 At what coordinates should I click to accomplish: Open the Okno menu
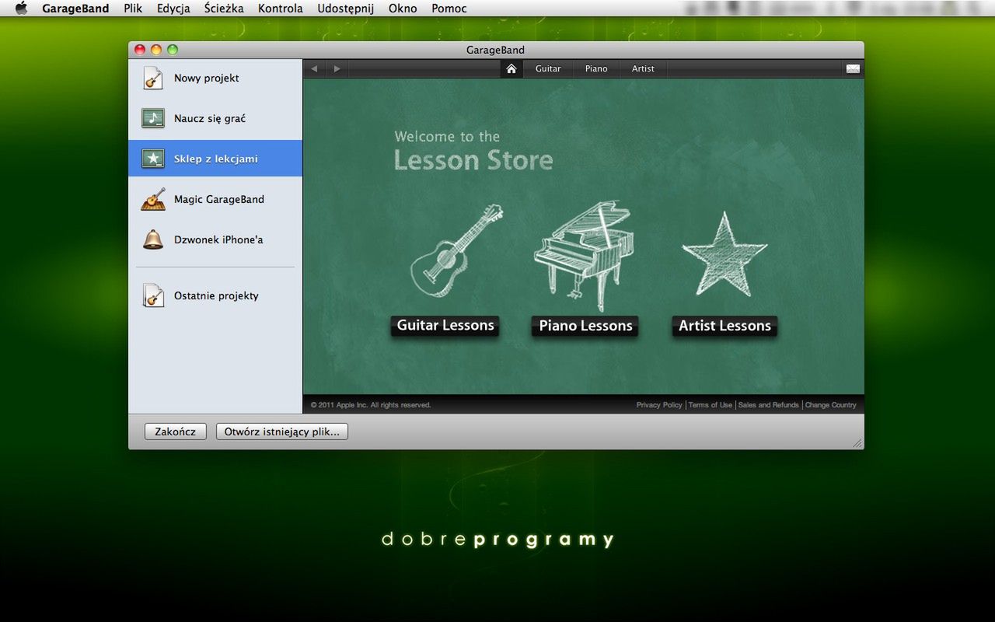click(403, 9)
